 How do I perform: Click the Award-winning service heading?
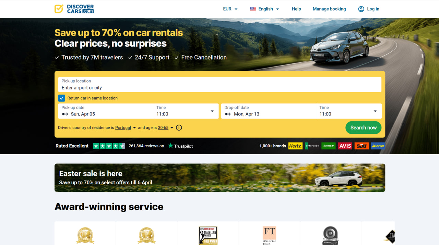tap(109, 207)
